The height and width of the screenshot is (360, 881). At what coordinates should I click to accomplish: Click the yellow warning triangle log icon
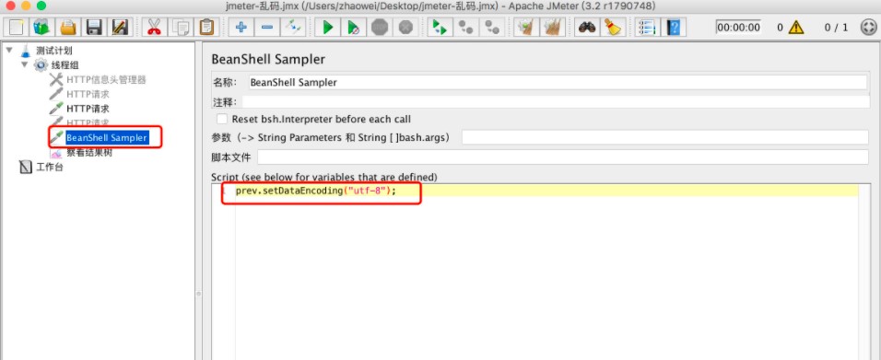(x=796, y=27)
